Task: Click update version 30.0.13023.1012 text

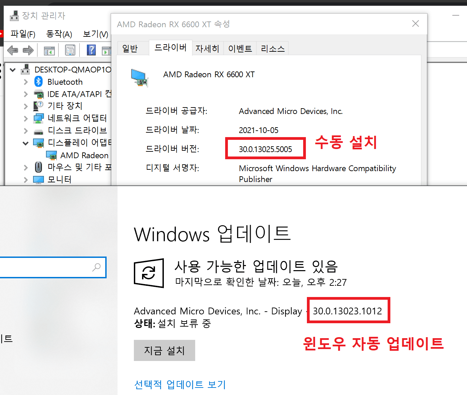Action: [x=347, y=311]
